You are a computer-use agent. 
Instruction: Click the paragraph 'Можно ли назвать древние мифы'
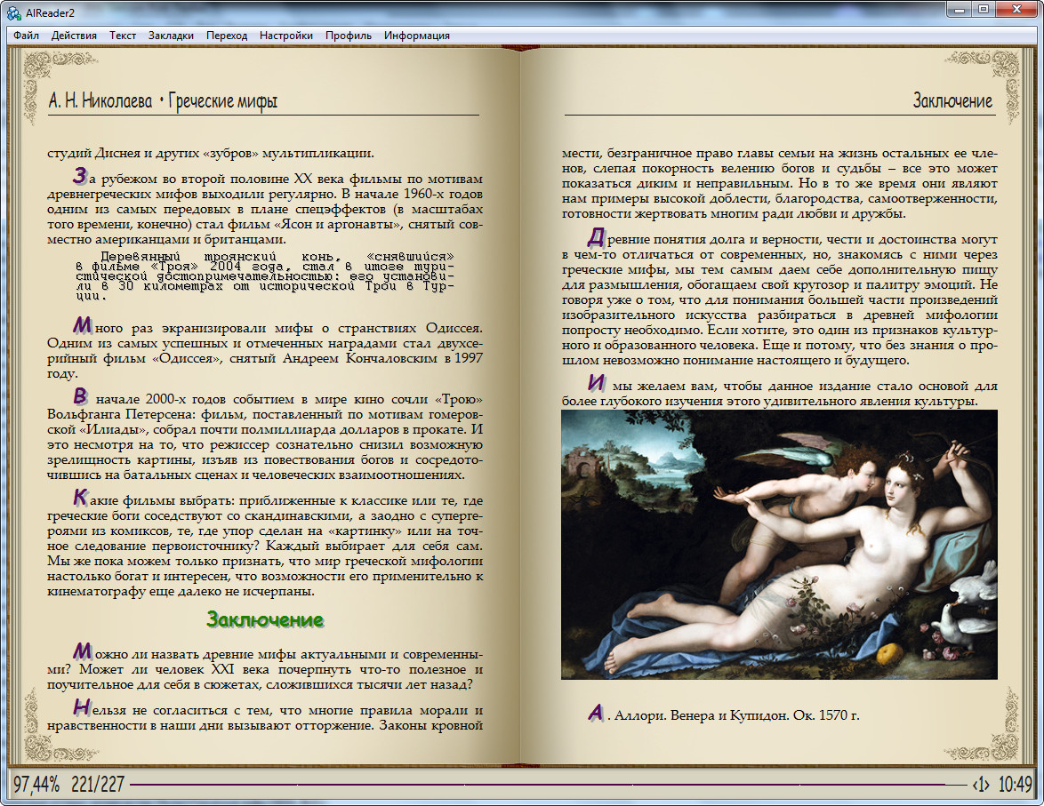[265, 666]
